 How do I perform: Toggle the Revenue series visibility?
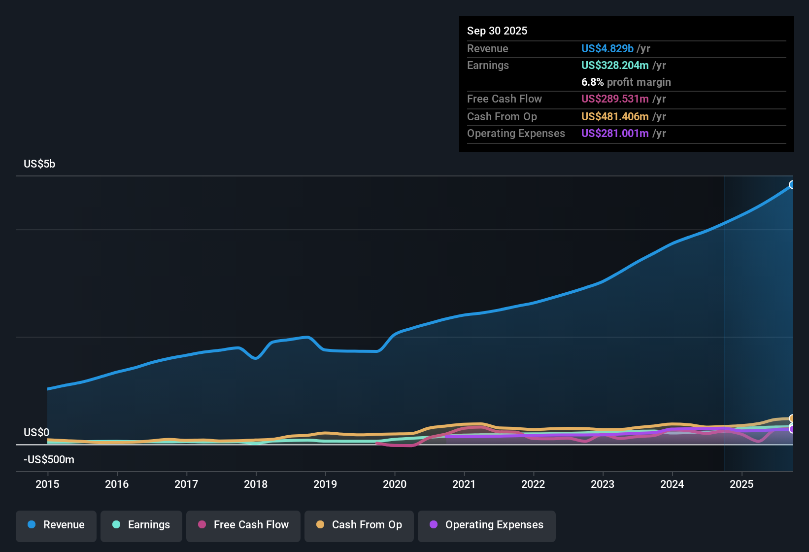point(56,525)
